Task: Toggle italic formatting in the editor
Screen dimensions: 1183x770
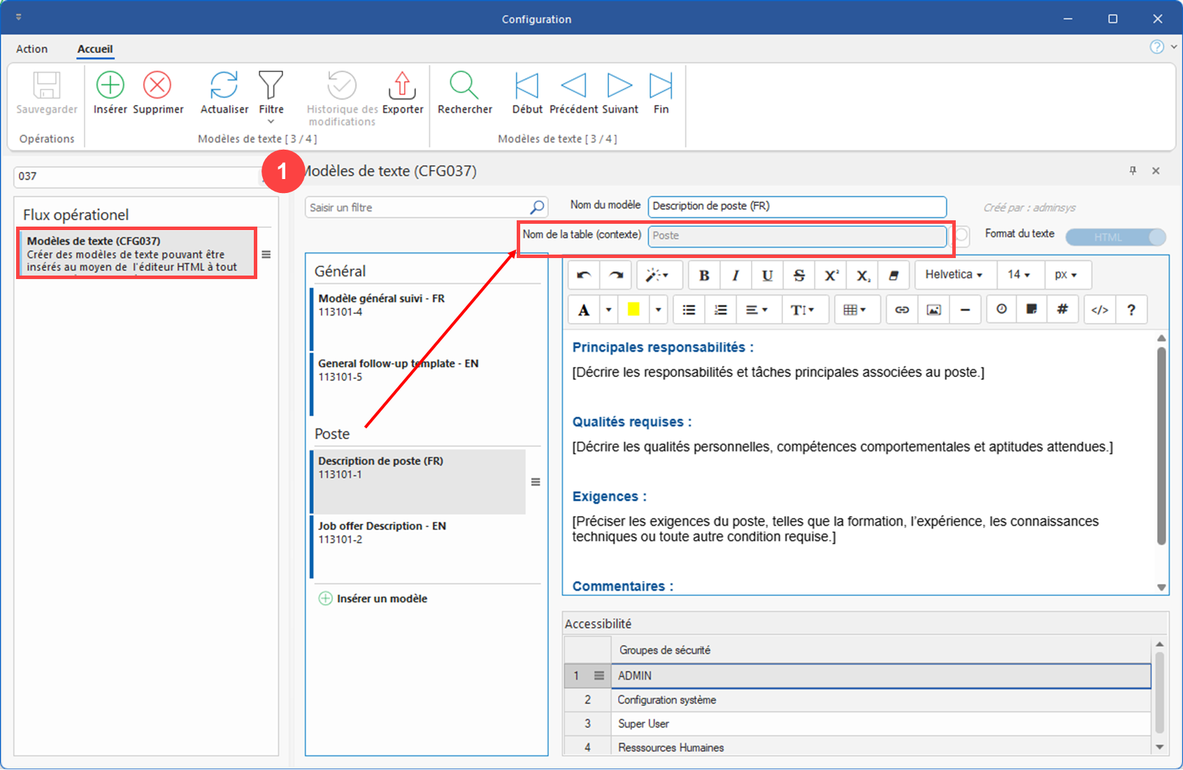Action: click(x=736, y=276)
